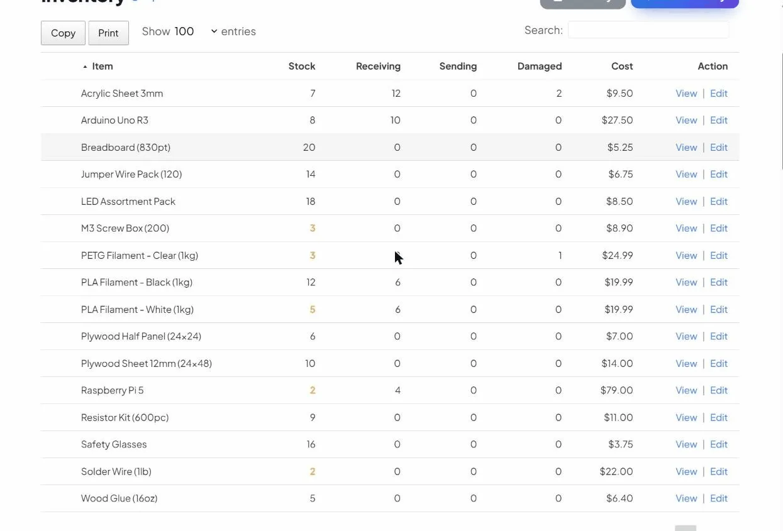This screenshot has width=783, height=531.
Task: Edit the Jumper Wire Pack (120) item
Action: pos(719,174)
